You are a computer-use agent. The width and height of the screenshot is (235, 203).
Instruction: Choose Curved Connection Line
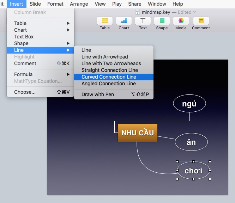[x=109, y=77]
